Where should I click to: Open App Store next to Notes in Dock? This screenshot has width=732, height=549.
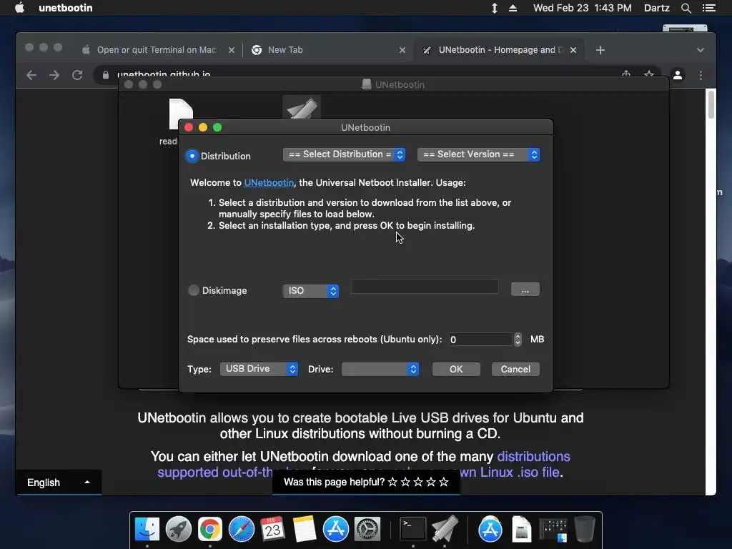tap(336, 529)
